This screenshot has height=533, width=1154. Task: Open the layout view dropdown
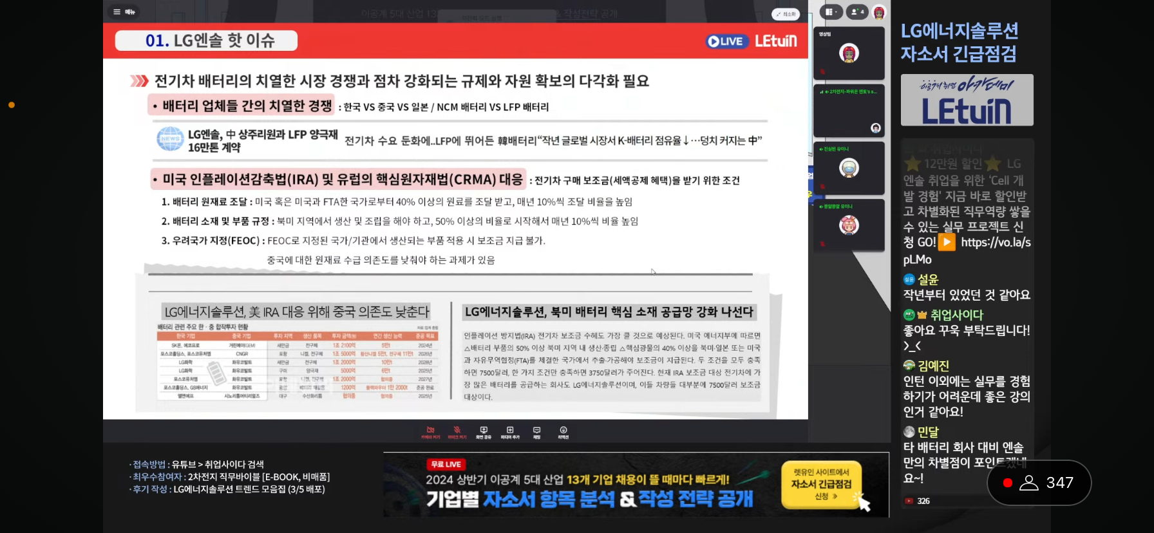click(x=831, y=12)
